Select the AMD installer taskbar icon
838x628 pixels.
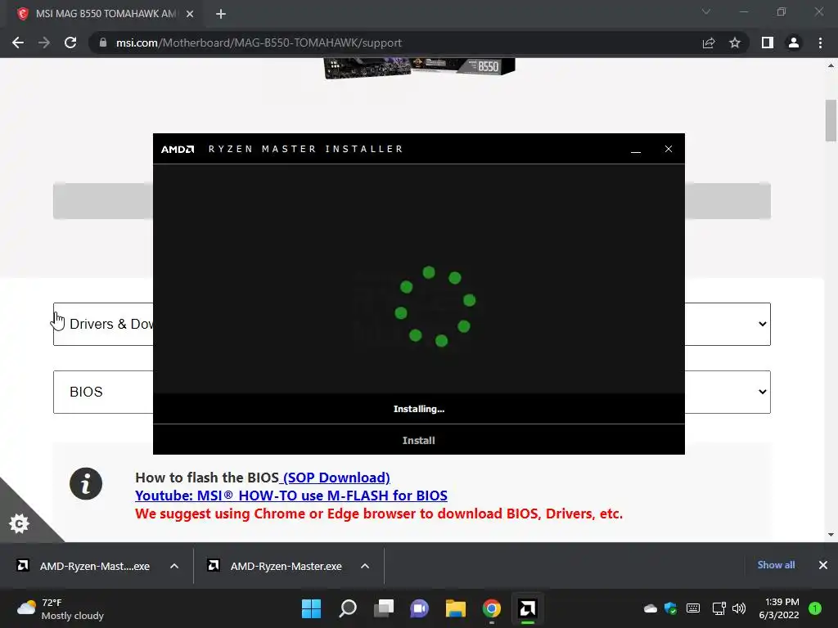528,608
